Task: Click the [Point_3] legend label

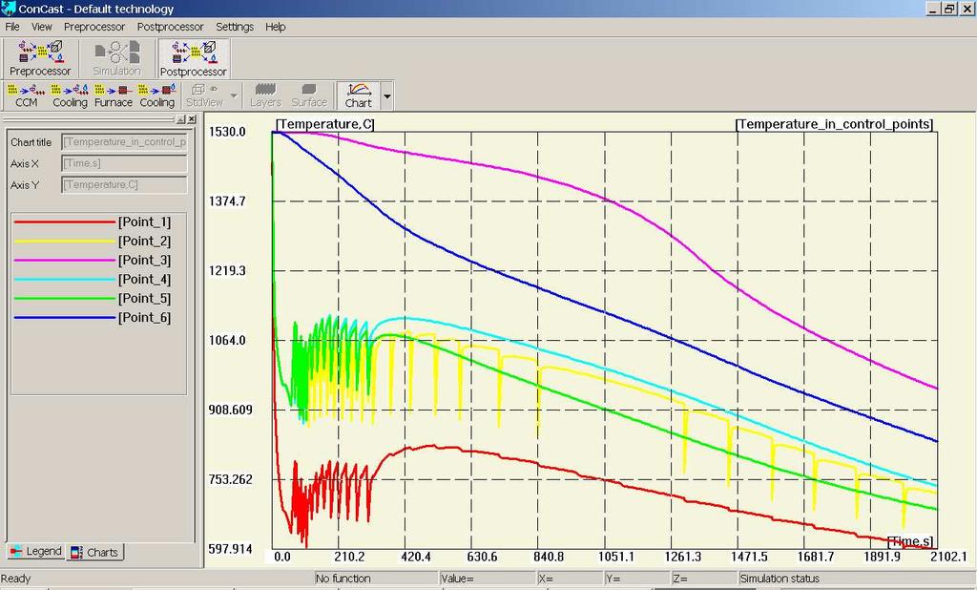Action: click(144, 260)
